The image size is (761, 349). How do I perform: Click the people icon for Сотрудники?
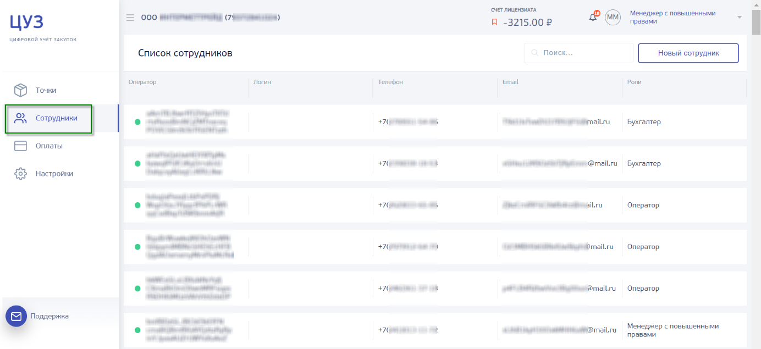(20, 118)
